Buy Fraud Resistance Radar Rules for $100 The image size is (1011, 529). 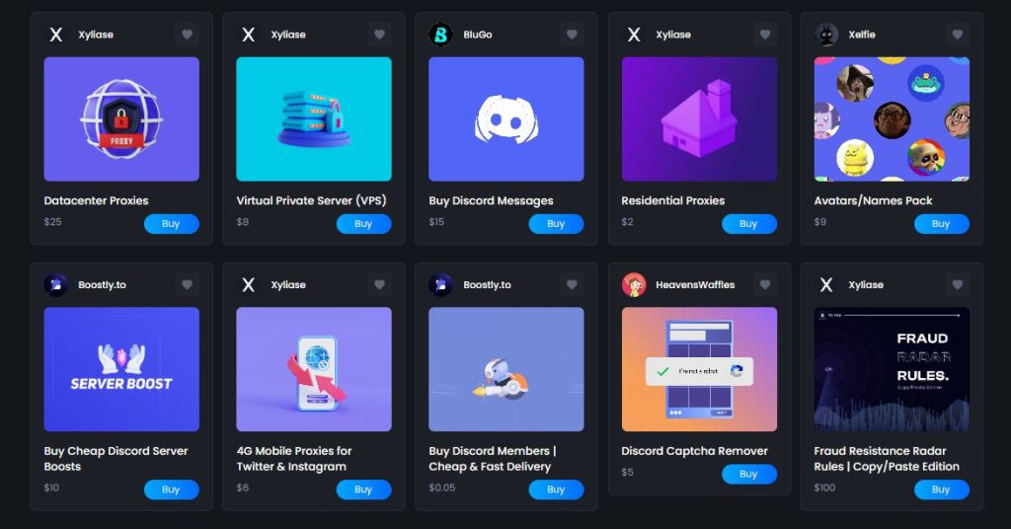[x=941, y=490]
